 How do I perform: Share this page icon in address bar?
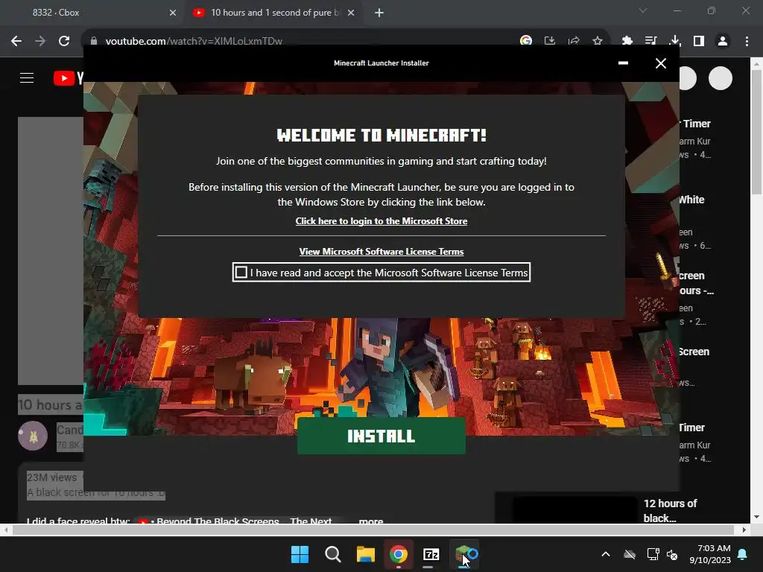pyautogui.click(x=574, y=41)
